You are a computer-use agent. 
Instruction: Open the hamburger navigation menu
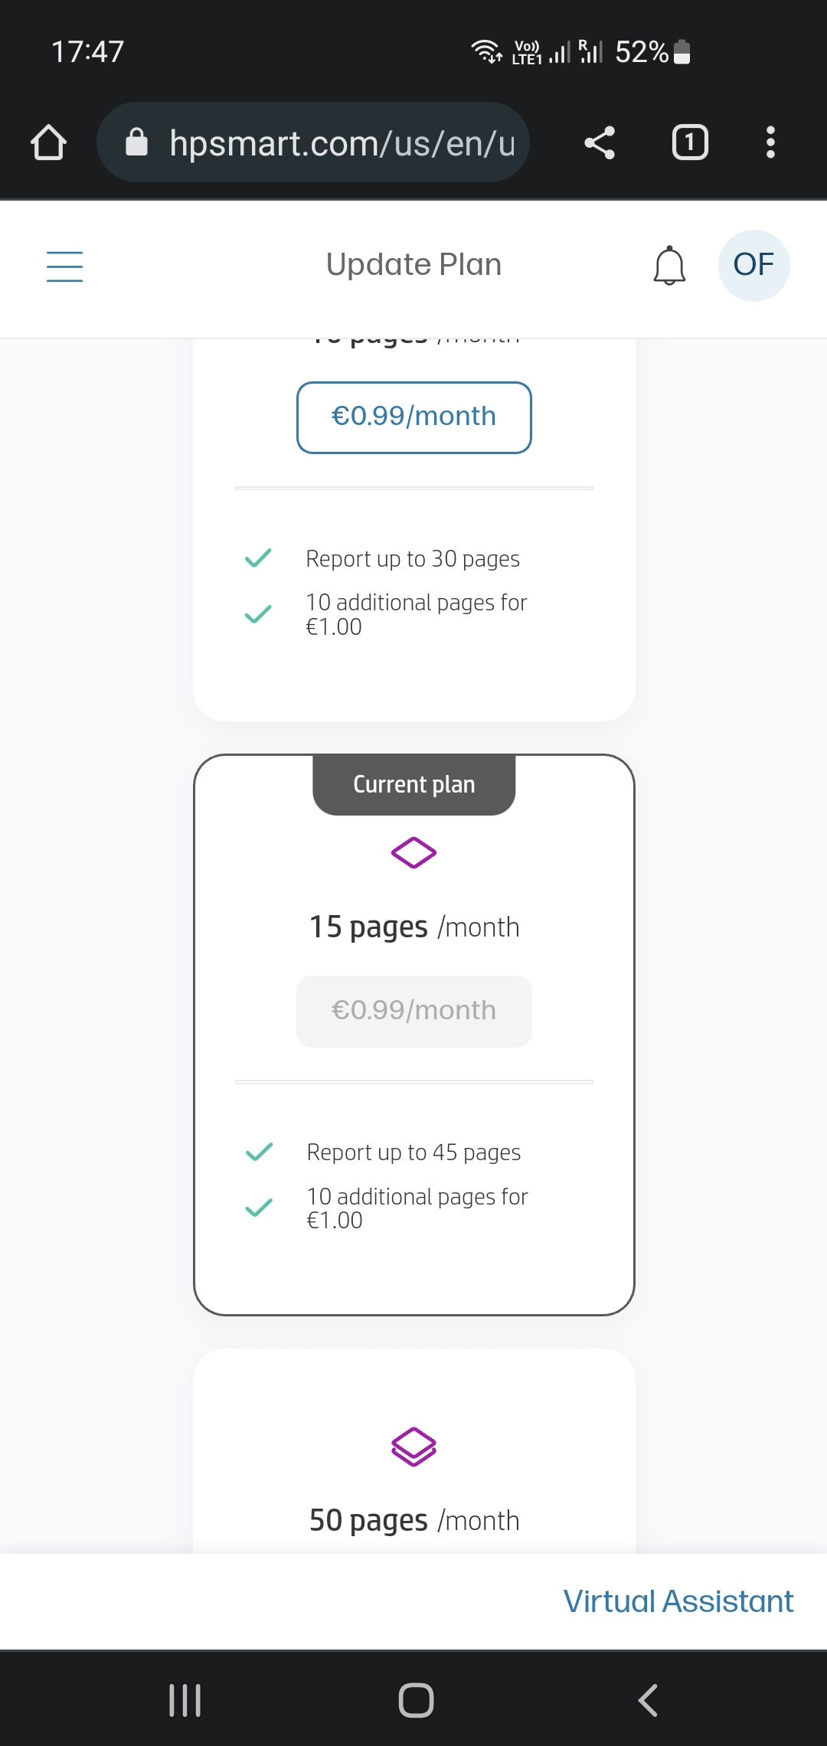(x=64, y=266)
